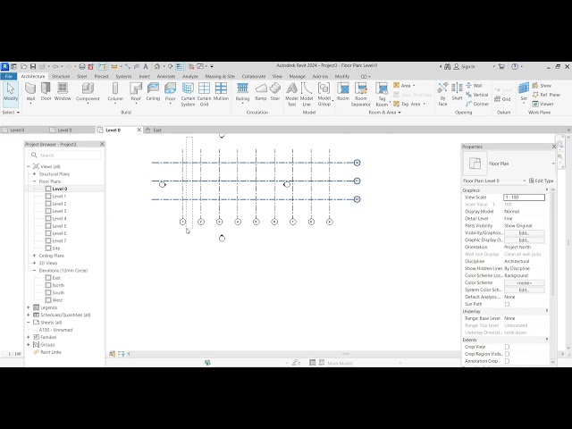Select the Room Separator tool

361,95
